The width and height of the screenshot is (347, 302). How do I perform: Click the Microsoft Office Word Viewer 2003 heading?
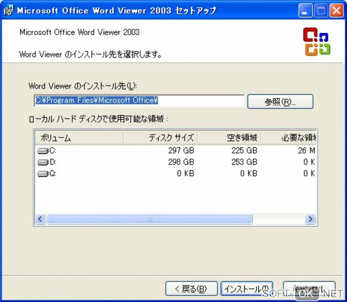[80, 32]
